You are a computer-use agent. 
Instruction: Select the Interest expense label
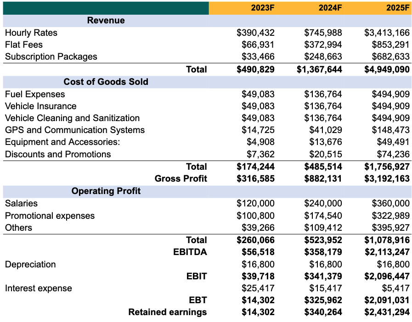(x=39, y=288)
